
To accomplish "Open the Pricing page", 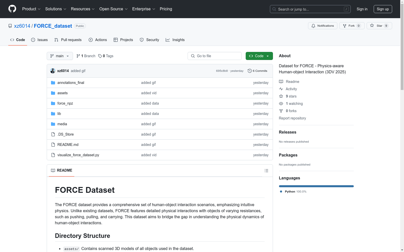I will pyautogui.click(x=166, y=9).
